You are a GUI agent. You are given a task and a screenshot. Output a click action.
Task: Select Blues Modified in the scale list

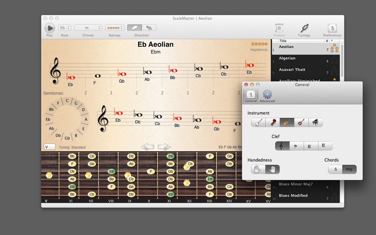point(306,197)
